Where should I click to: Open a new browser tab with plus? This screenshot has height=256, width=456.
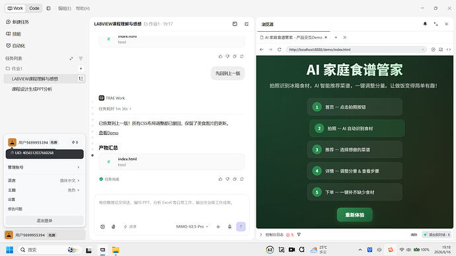click(x=336, y=37)
